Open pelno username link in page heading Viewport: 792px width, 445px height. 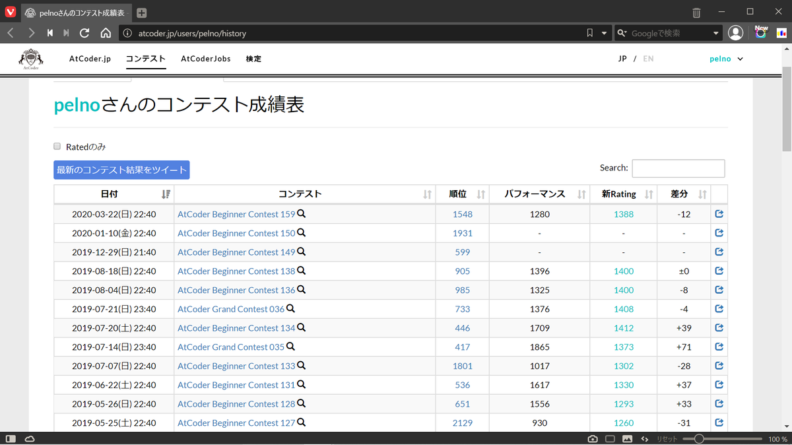[x=77, y=105]
